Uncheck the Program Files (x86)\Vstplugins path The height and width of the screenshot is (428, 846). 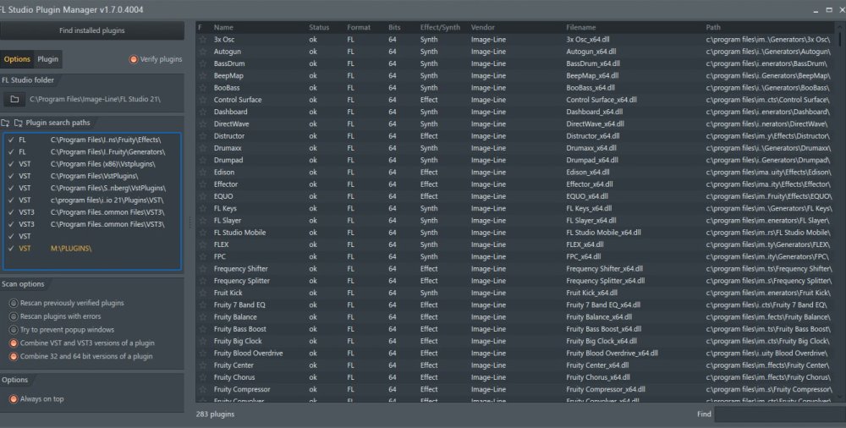click(11, 164)
